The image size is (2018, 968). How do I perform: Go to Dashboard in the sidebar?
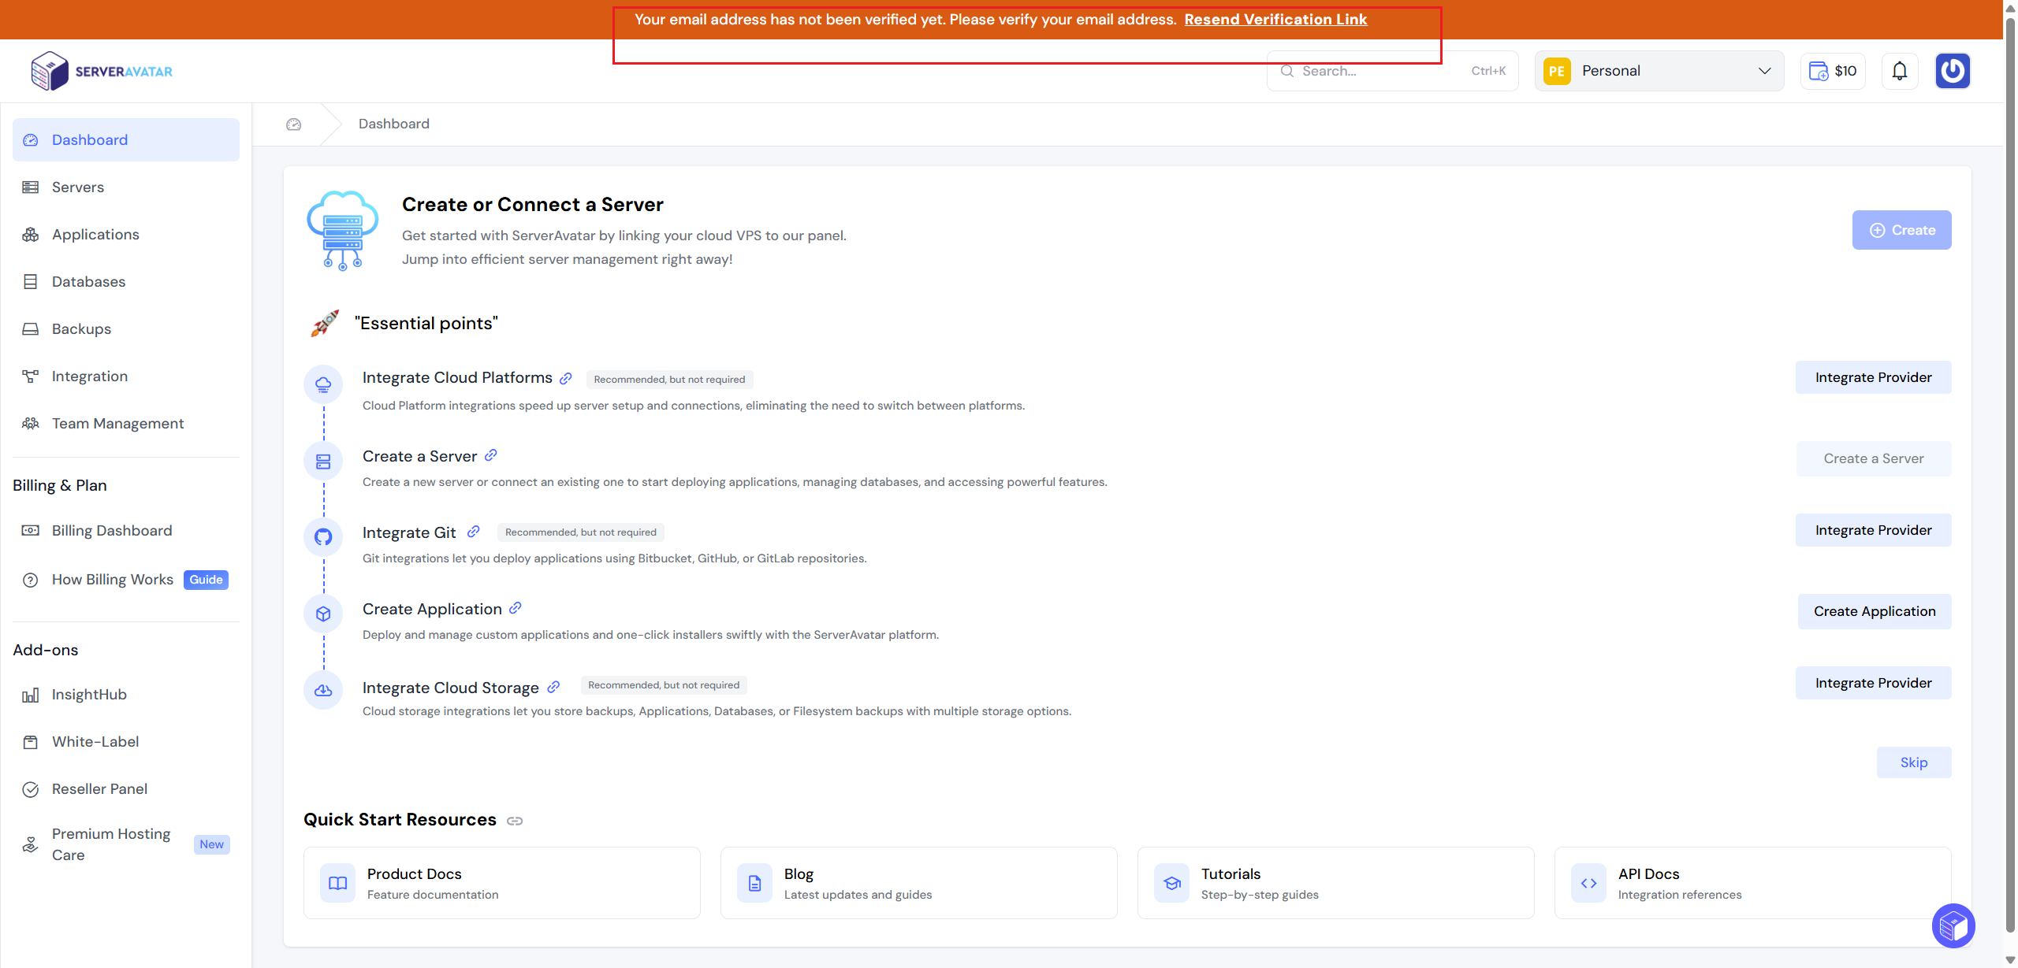pos(126,139)
